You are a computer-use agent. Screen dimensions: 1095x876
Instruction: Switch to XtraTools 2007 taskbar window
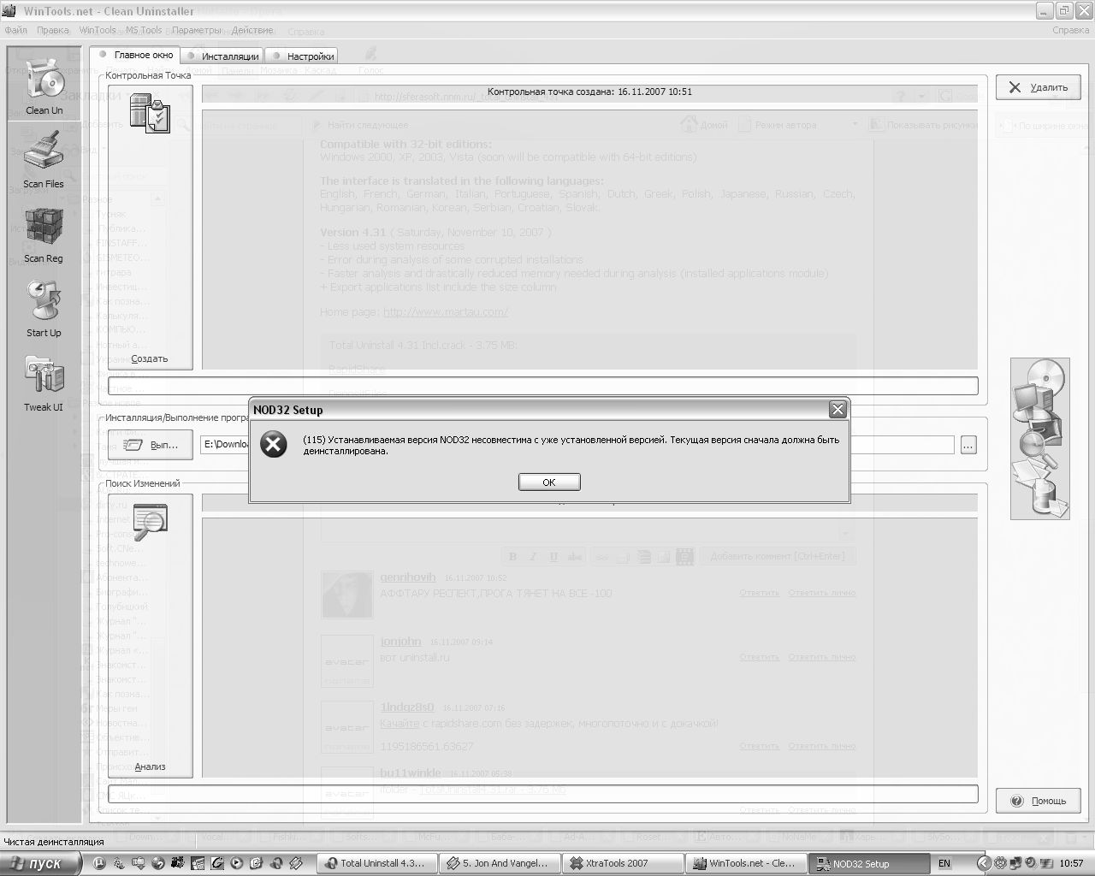point(624,863)
